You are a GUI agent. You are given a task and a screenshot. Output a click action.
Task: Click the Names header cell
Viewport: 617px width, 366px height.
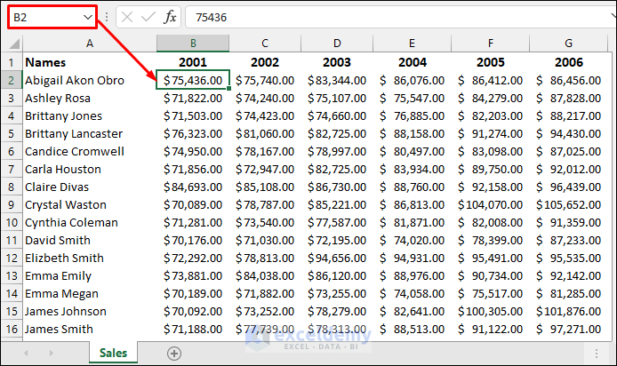coord(90,62)
